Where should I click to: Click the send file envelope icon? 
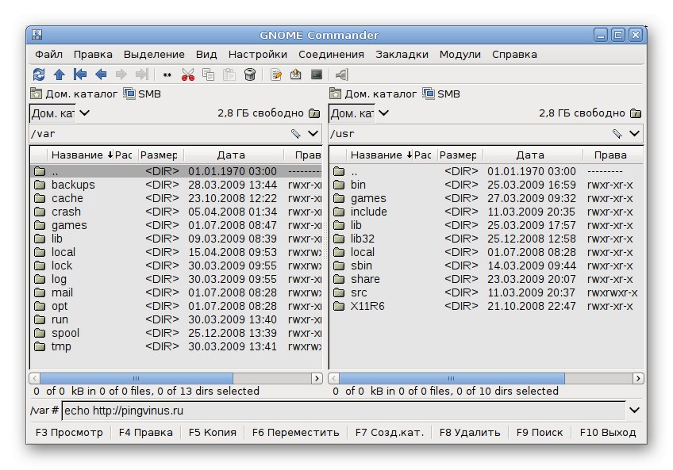point(296,75)
